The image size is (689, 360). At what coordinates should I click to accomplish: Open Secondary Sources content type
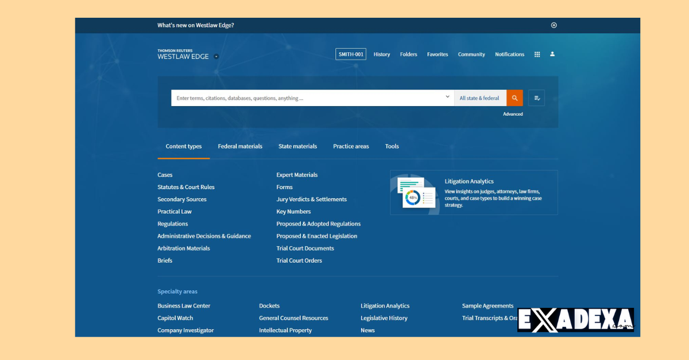(x=181, y=199)
